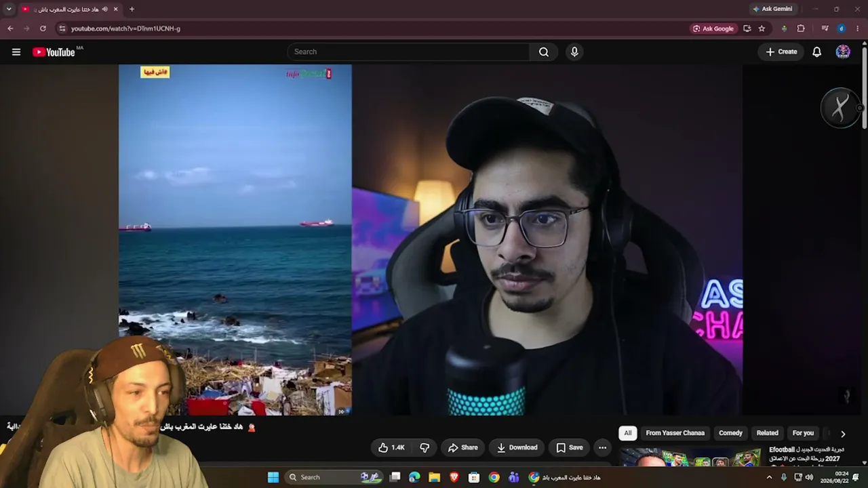Switch to the Related chip

point(768,433)
